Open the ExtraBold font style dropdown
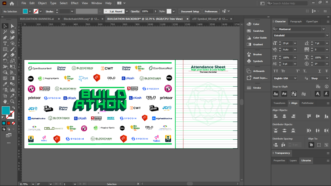Screen dimensions: 331x186 point(327,36)
